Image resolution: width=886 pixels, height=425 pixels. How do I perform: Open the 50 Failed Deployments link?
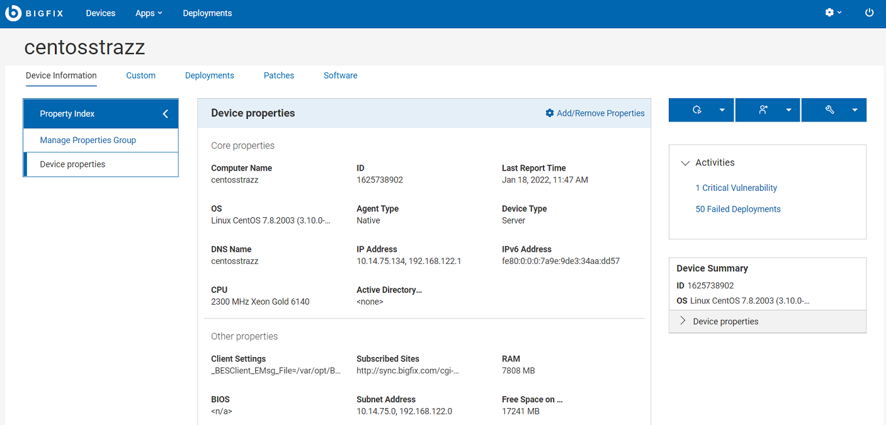point(738,209)
